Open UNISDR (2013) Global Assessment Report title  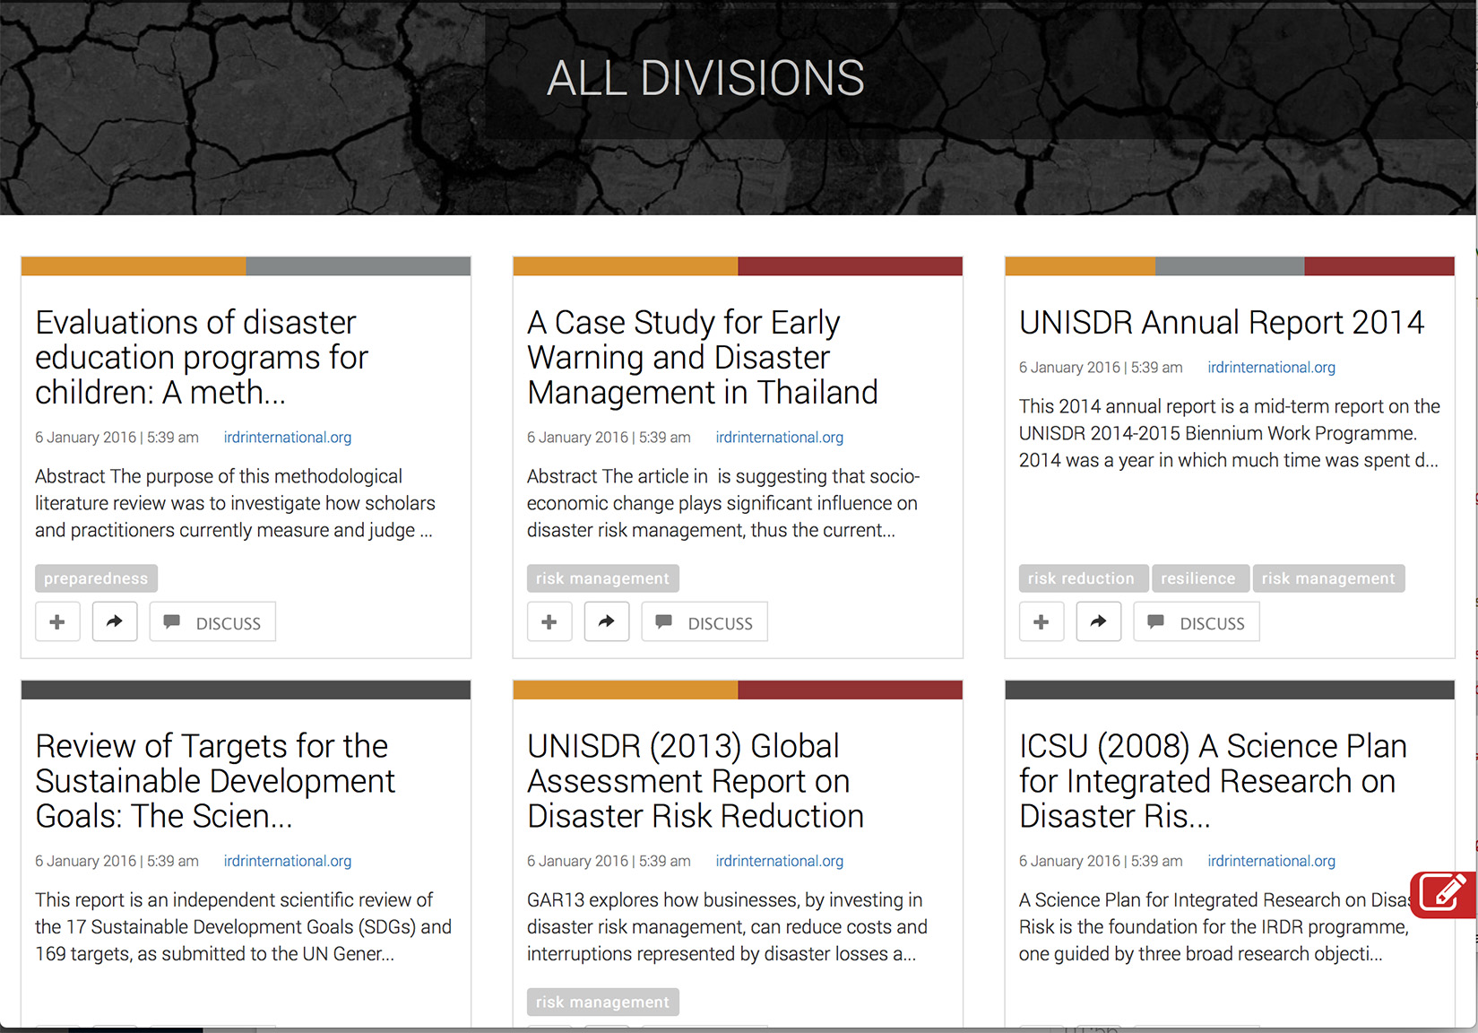tap(696, 781)
